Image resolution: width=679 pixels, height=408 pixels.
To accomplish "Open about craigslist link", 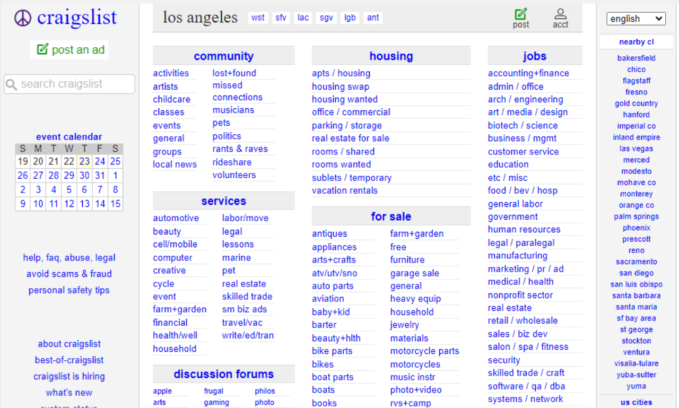I will [x=69, y=344].
